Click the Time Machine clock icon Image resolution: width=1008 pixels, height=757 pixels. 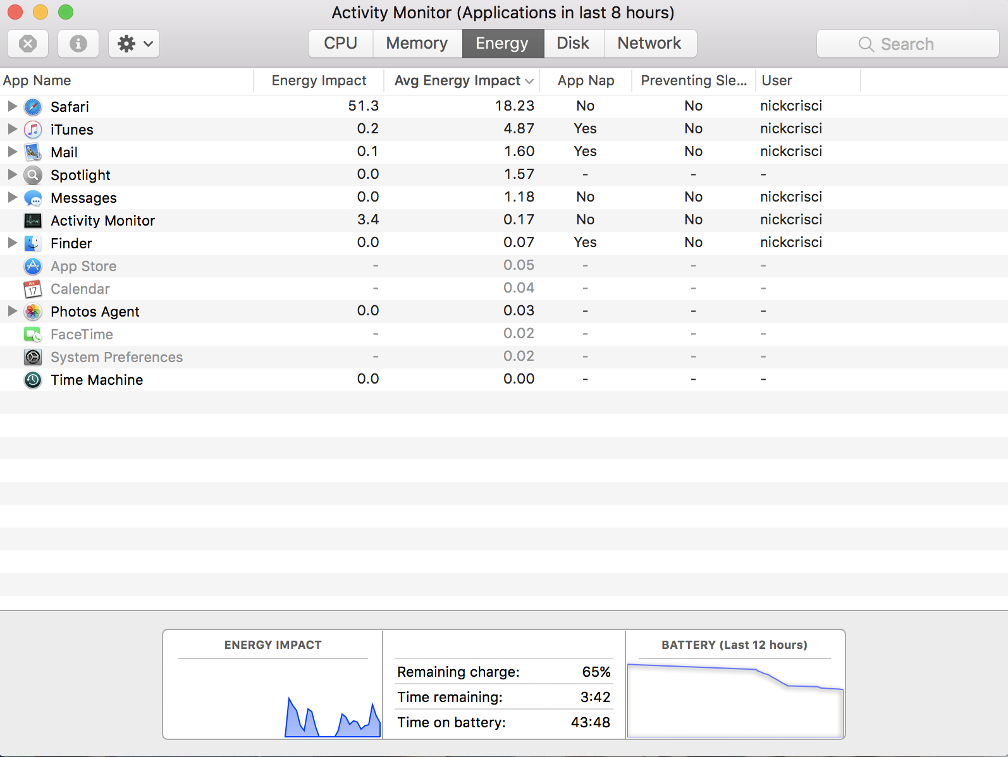pos(33,380)
